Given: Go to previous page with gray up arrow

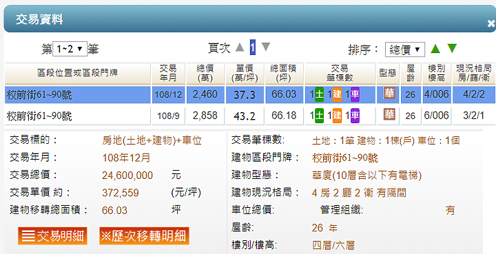Looking at the screenshot, I should 240,47.
